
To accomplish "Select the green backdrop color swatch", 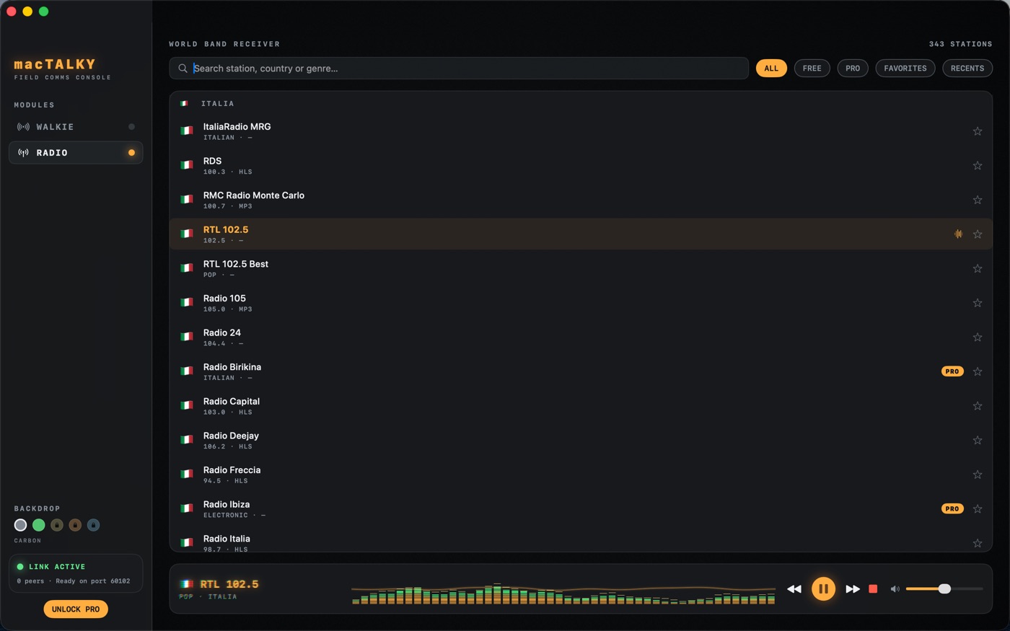I will tap(39, 525).
